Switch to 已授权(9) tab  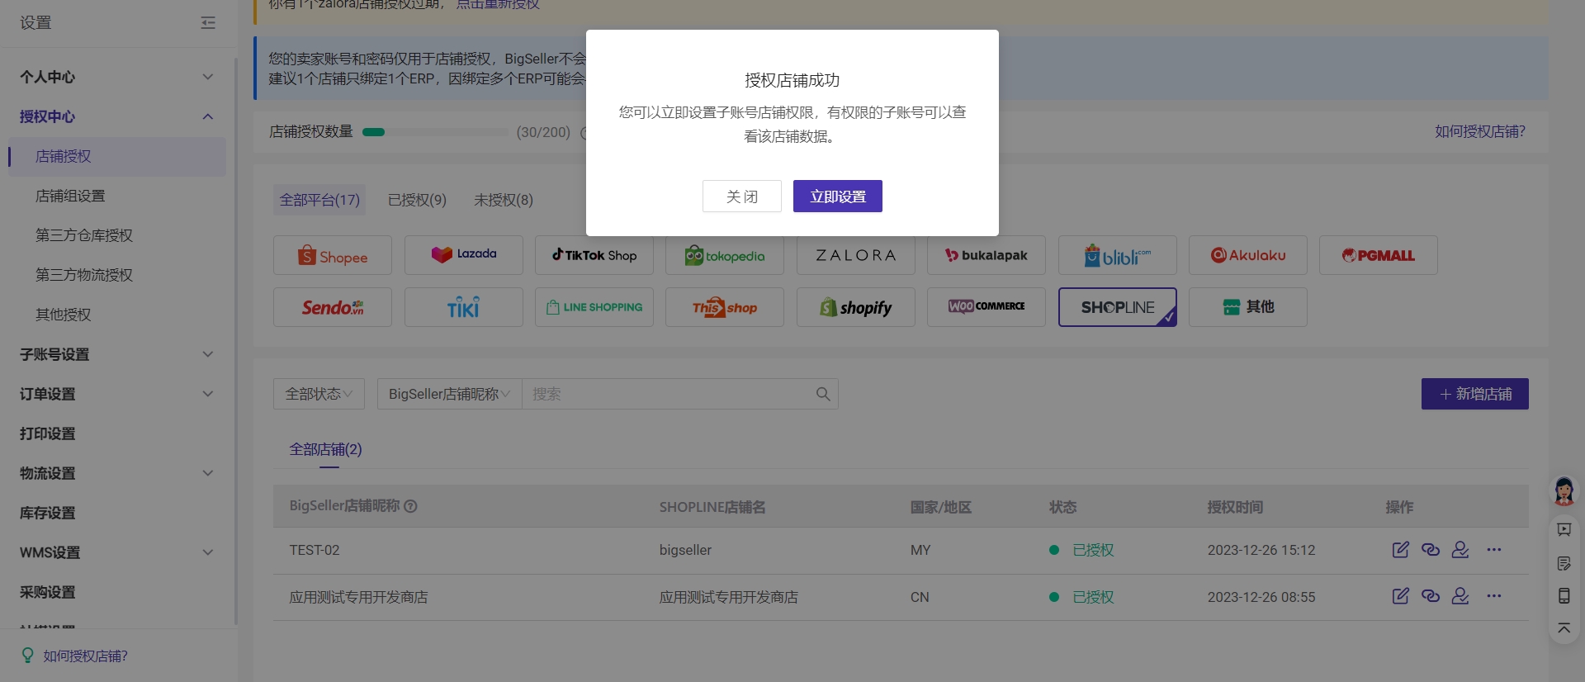click(417, 200)
